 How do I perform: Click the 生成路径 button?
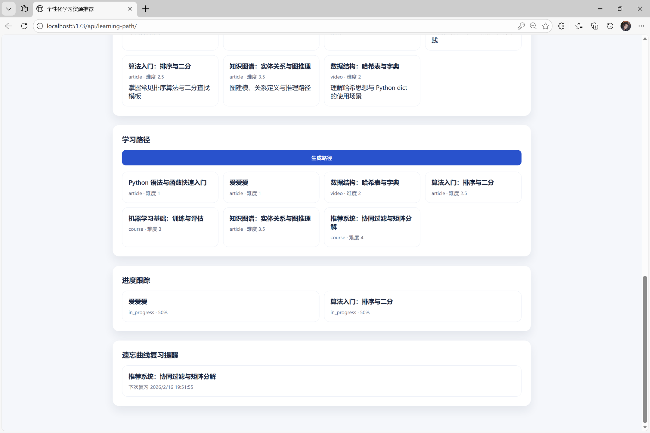(x=321, y=158)
